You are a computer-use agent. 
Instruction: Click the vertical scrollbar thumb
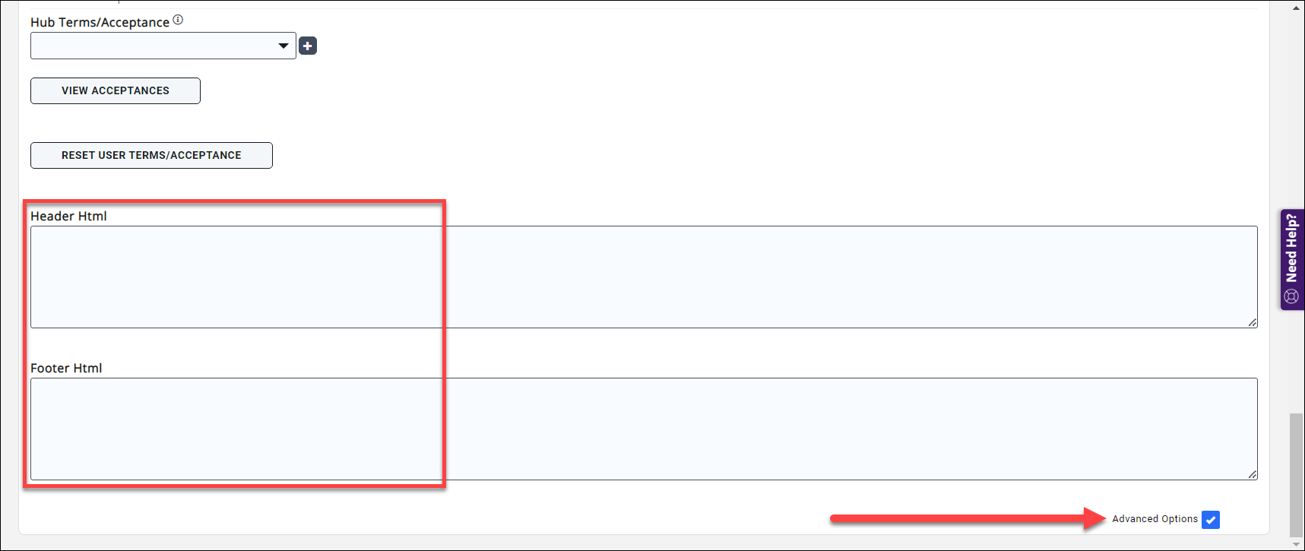click(x=1297, y=475)
